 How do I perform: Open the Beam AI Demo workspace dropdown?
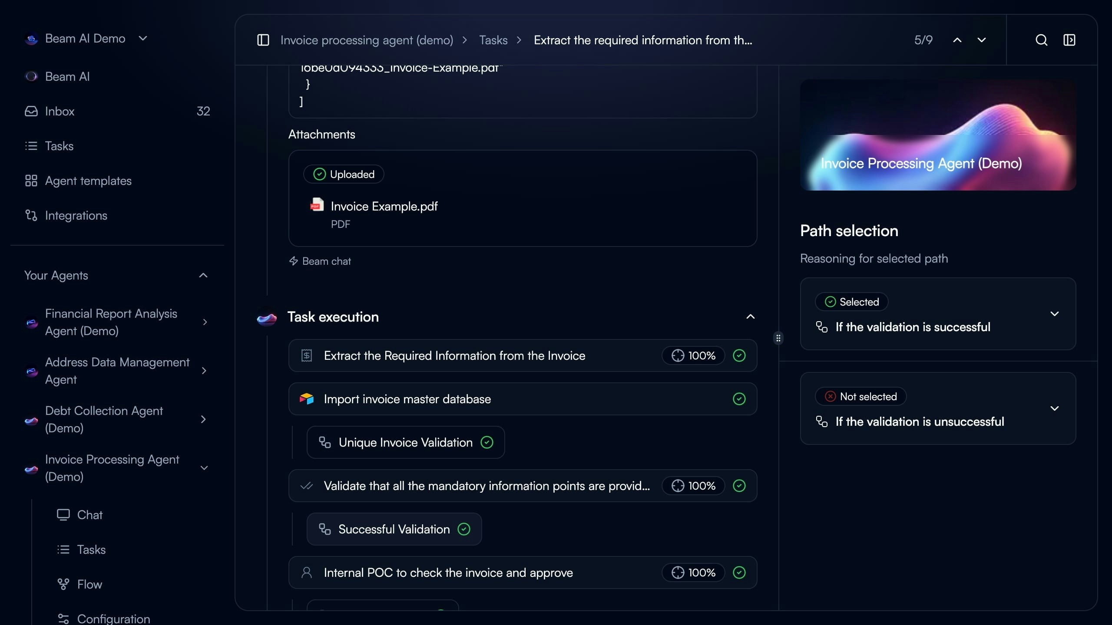click(143, 38)
